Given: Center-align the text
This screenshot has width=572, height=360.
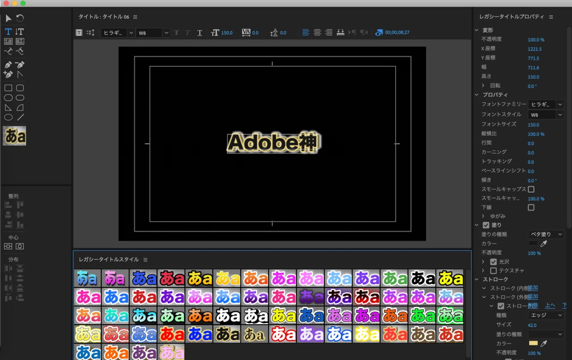Looking at the screenshot, I should 317,33.
